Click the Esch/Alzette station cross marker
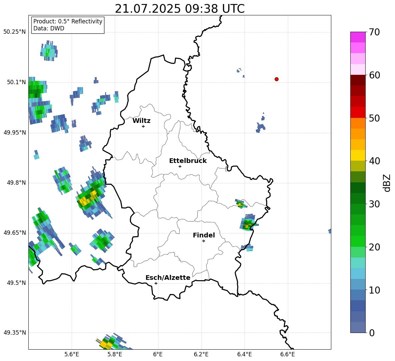Screen dimensions: 395x361 tap(156, 283)
